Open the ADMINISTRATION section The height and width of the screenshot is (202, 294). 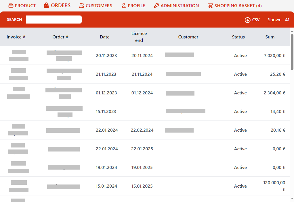[176, 6]
